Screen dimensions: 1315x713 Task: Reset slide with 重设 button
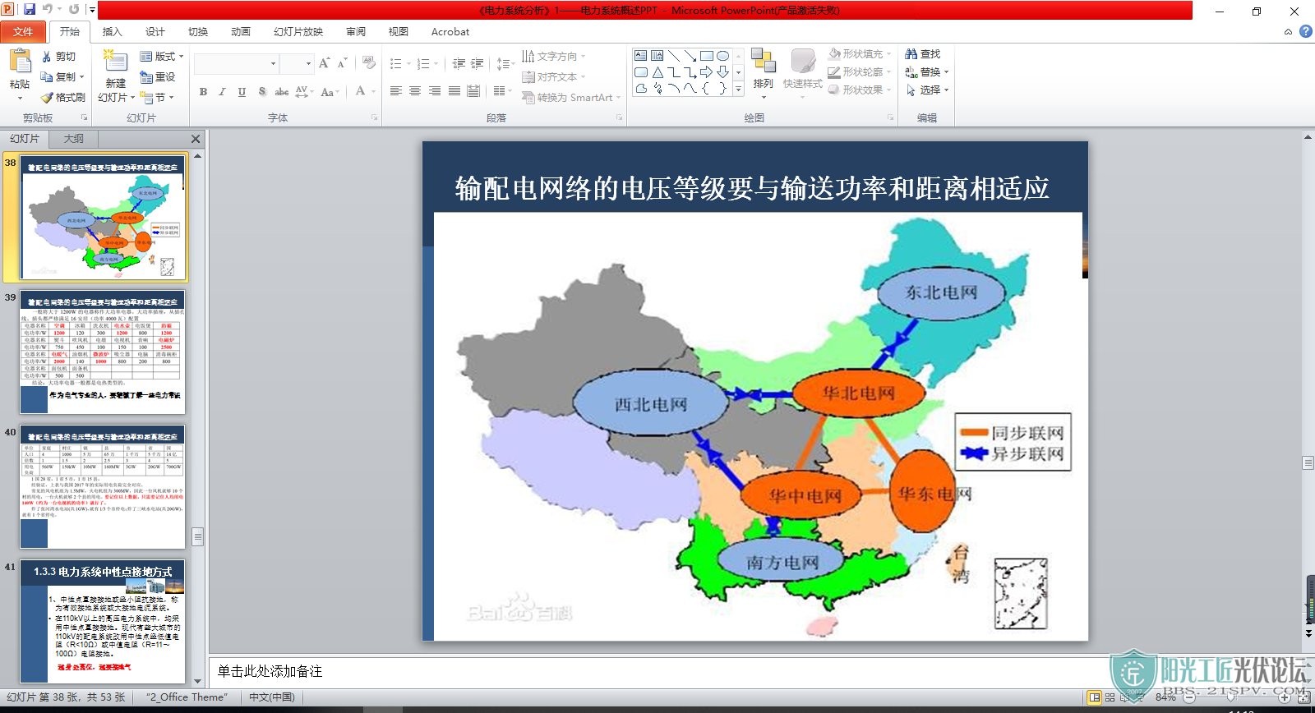click(x=158, y=76)
